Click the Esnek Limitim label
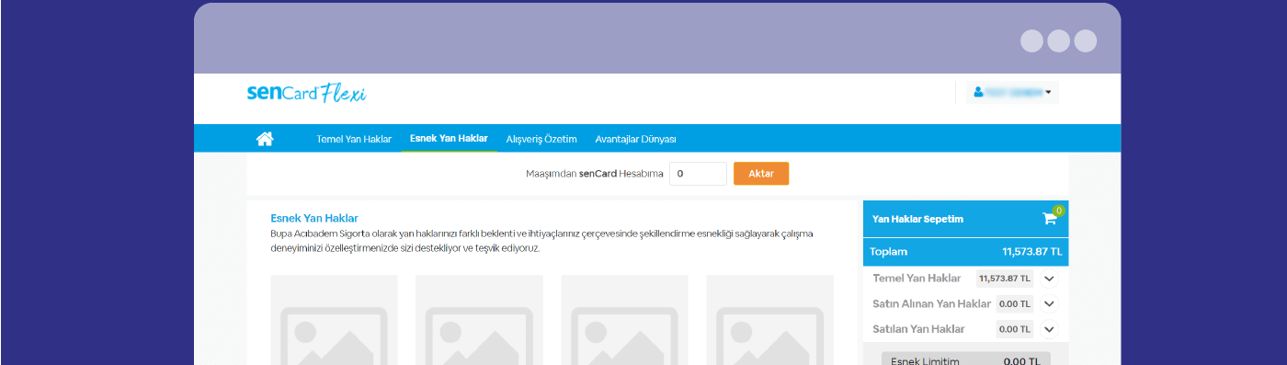The width and height of the screenshot is (1287, 365). pyautogui.click(x=925, y=361)
